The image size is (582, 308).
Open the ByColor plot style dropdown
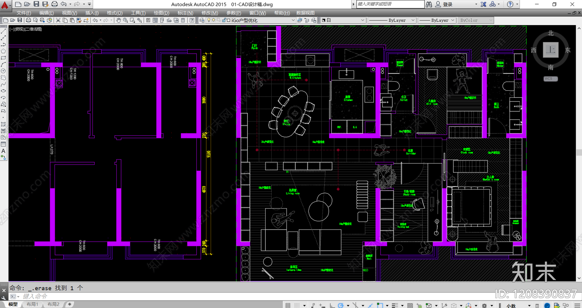pyautogui.click(x=475, y=20)
